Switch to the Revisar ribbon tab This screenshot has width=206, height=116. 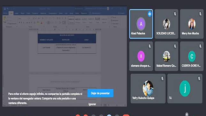[x=61, y=13]
